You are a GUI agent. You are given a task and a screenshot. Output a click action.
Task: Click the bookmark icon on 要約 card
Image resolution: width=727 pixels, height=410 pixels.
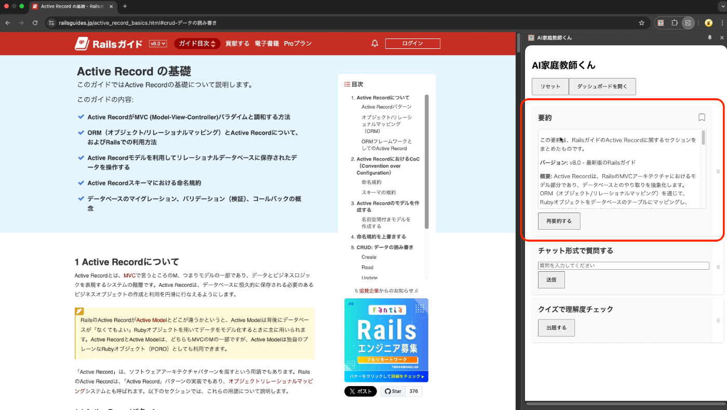click(x=702, y=117)
